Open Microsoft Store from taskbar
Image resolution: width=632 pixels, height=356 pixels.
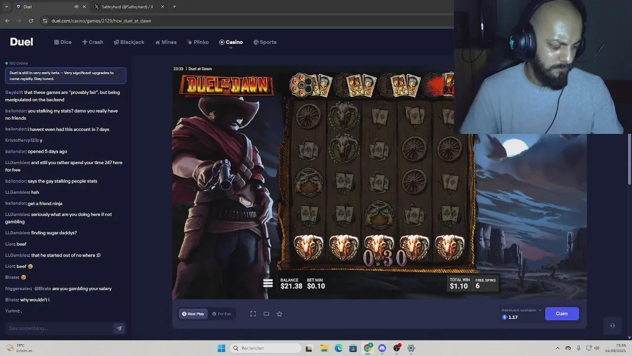click(x=353, y=348)
